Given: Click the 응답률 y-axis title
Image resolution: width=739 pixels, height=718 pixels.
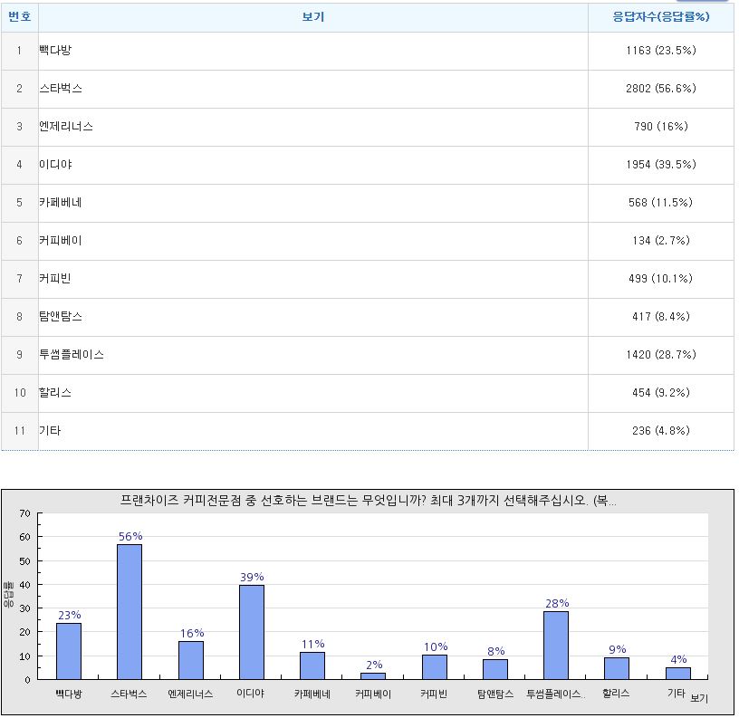Looking at the screenshot, I should 8,595.
